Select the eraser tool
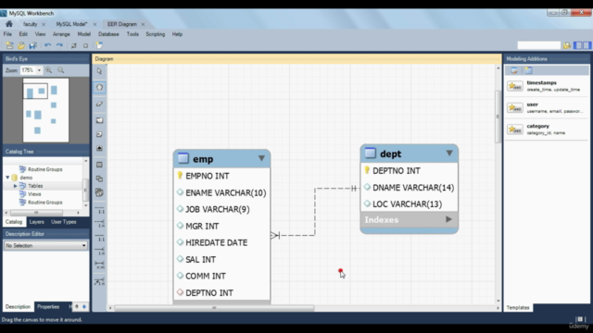The height and width of the screenshot is (333, 593). [x=99, y=104]
